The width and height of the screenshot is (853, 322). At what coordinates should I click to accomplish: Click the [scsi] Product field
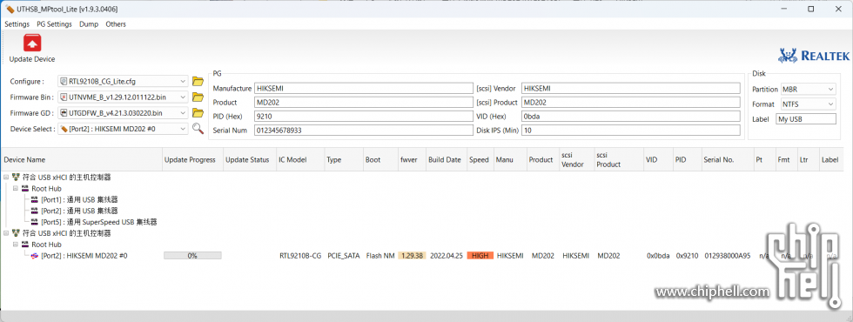[630, 103]
